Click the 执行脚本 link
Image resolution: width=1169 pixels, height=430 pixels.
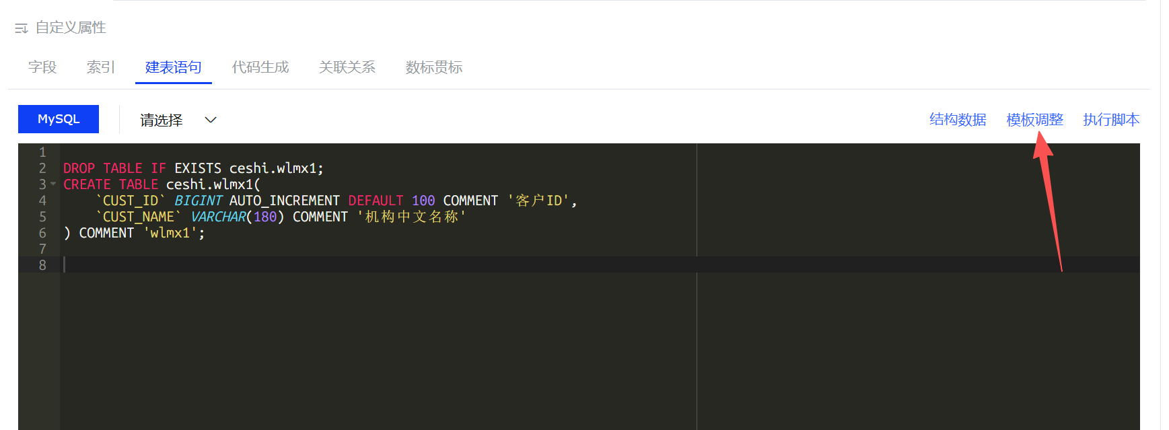point(1111,120)
